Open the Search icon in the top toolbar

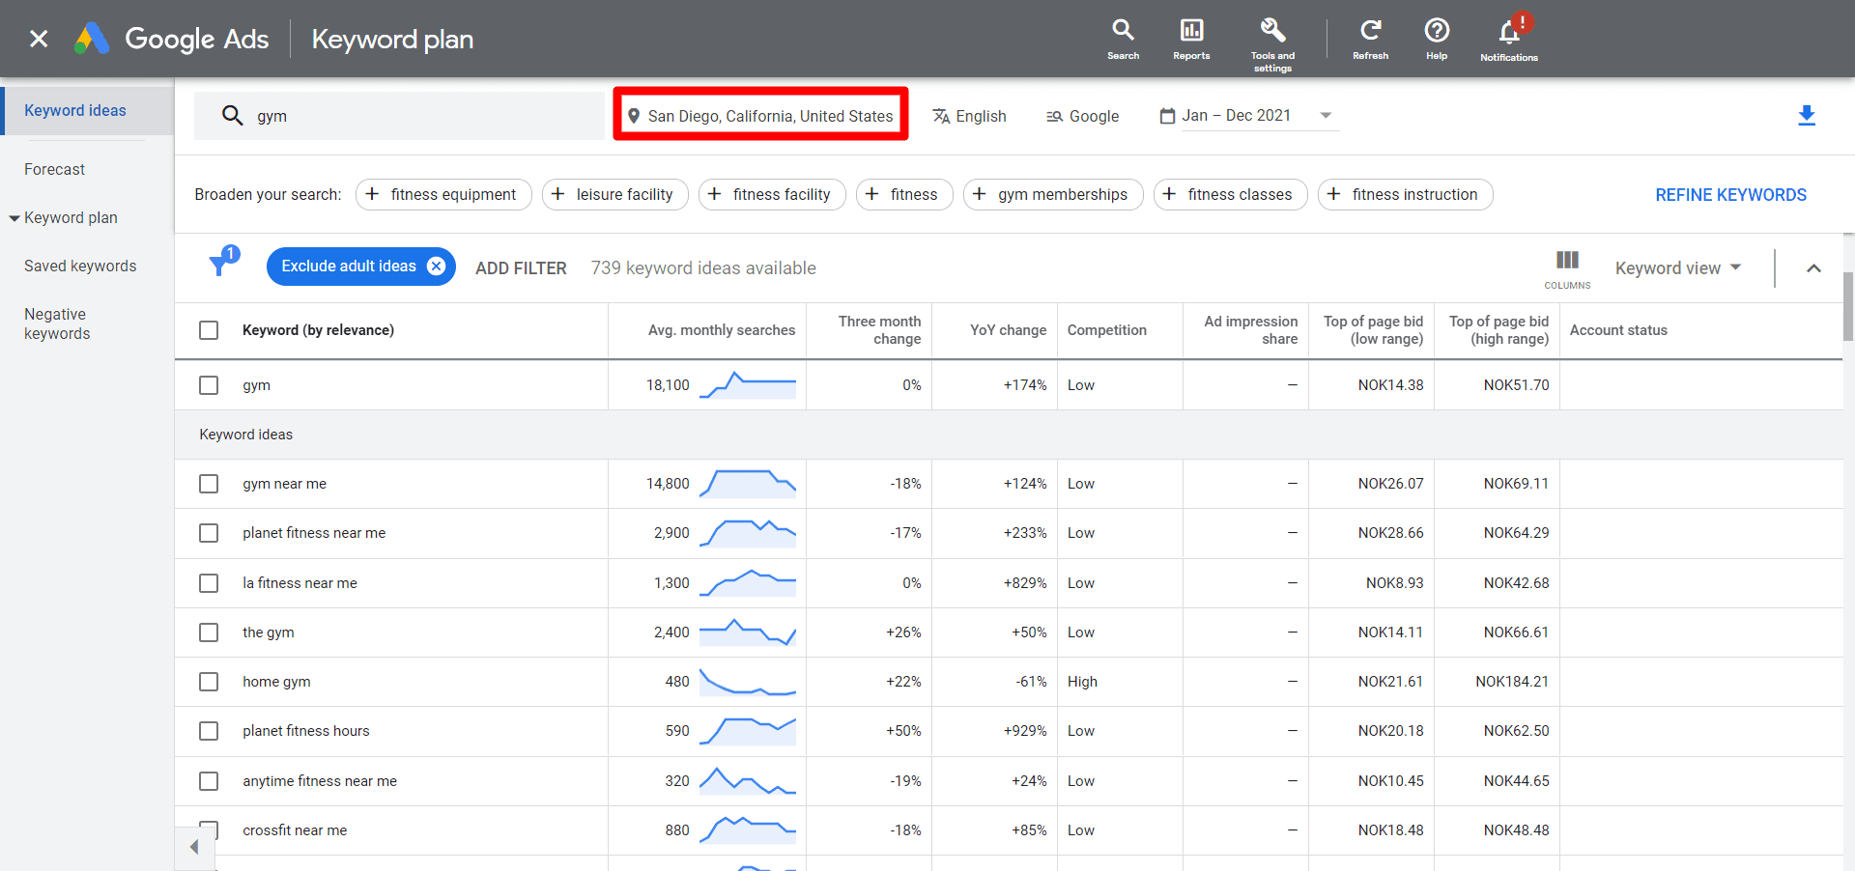[1122, 29]
